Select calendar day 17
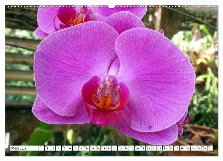 coord(132,148)
